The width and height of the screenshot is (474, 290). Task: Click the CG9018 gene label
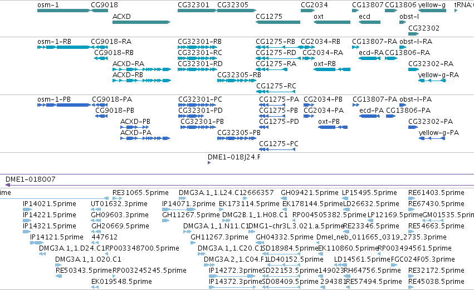pyautogui.click(x=104, y=5)
